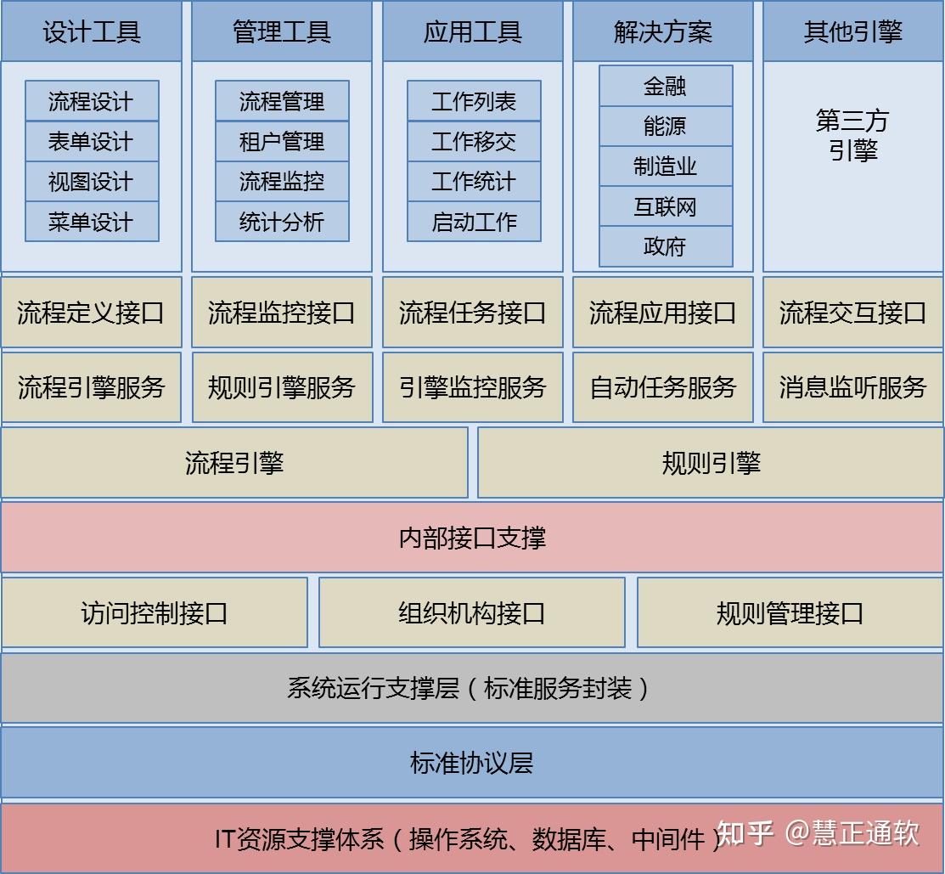Select the 设计工具 header box
This screenshot has height=874, width=945.
[92, 31]
